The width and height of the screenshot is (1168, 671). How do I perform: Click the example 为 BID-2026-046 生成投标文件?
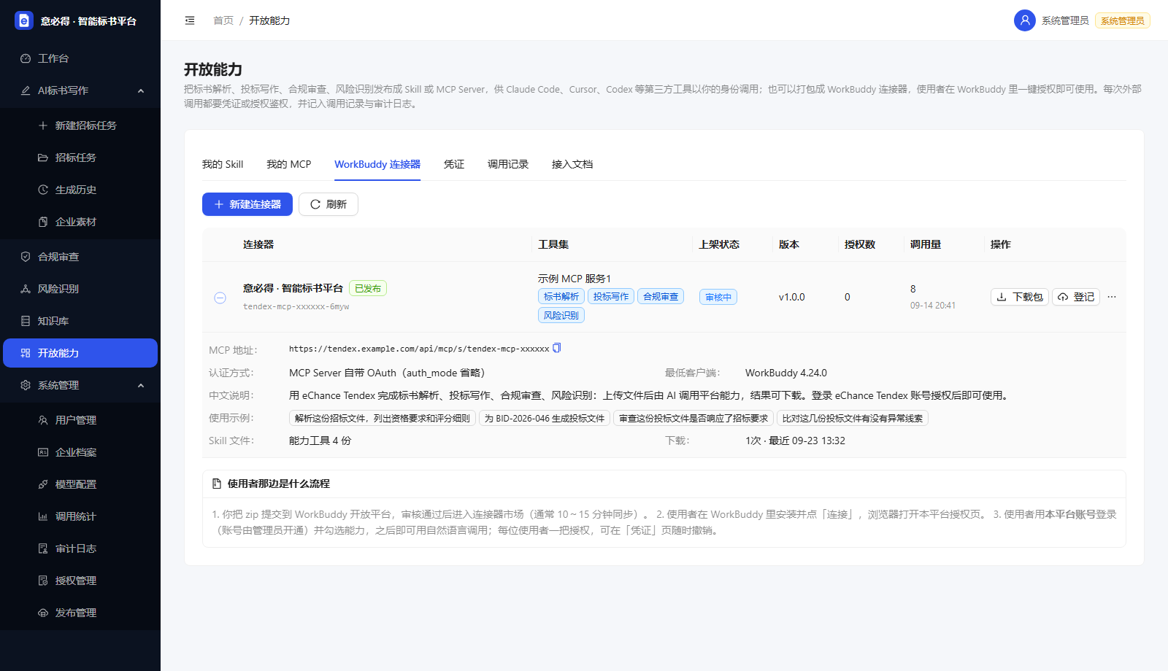coord(545,418)
